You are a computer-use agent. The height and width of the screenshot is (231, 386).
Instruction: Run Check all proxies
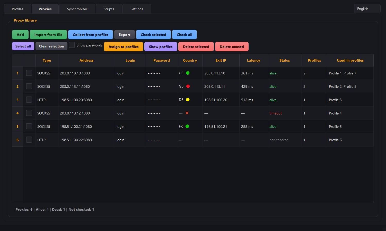pos(185,35)
